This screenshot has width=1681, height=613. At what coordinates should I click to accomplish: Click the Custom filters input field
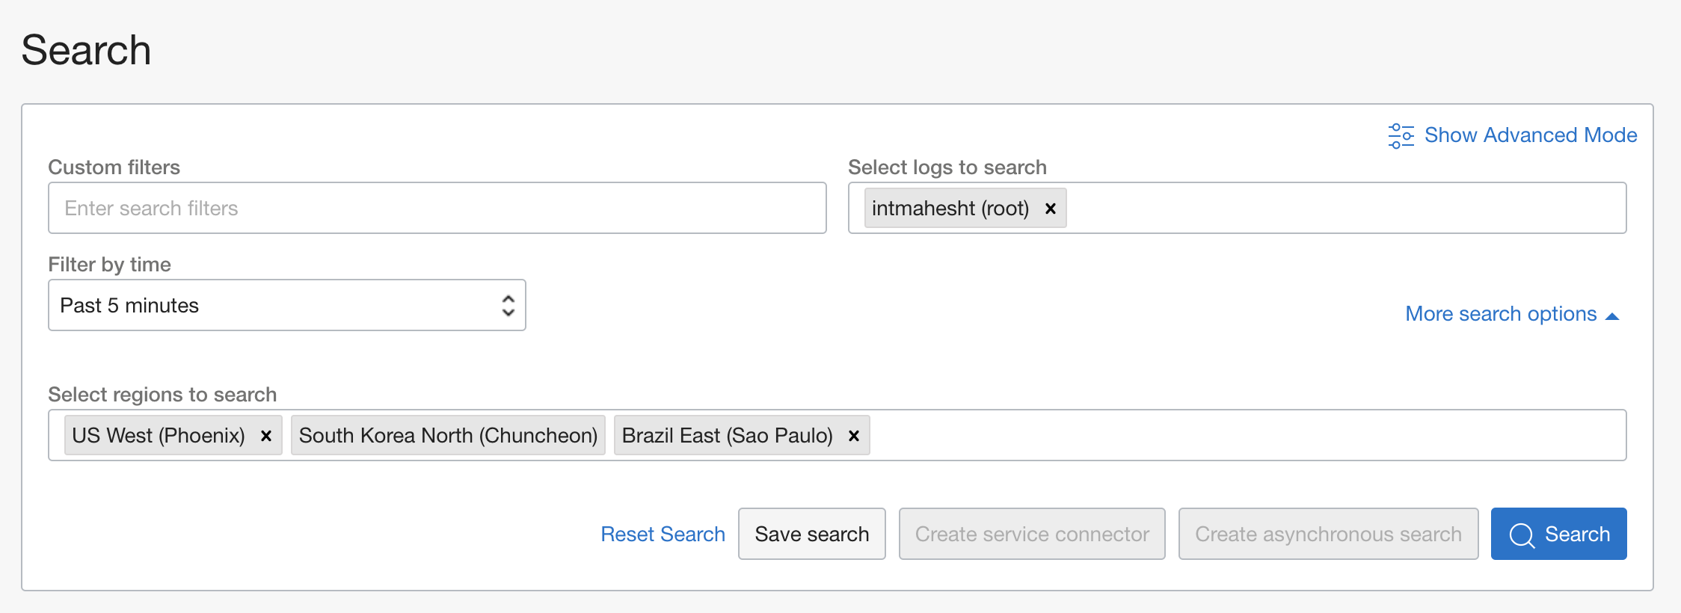click(x=437, y=208)
